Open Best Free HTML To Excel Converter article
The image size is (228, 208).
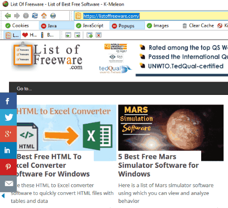53,165
